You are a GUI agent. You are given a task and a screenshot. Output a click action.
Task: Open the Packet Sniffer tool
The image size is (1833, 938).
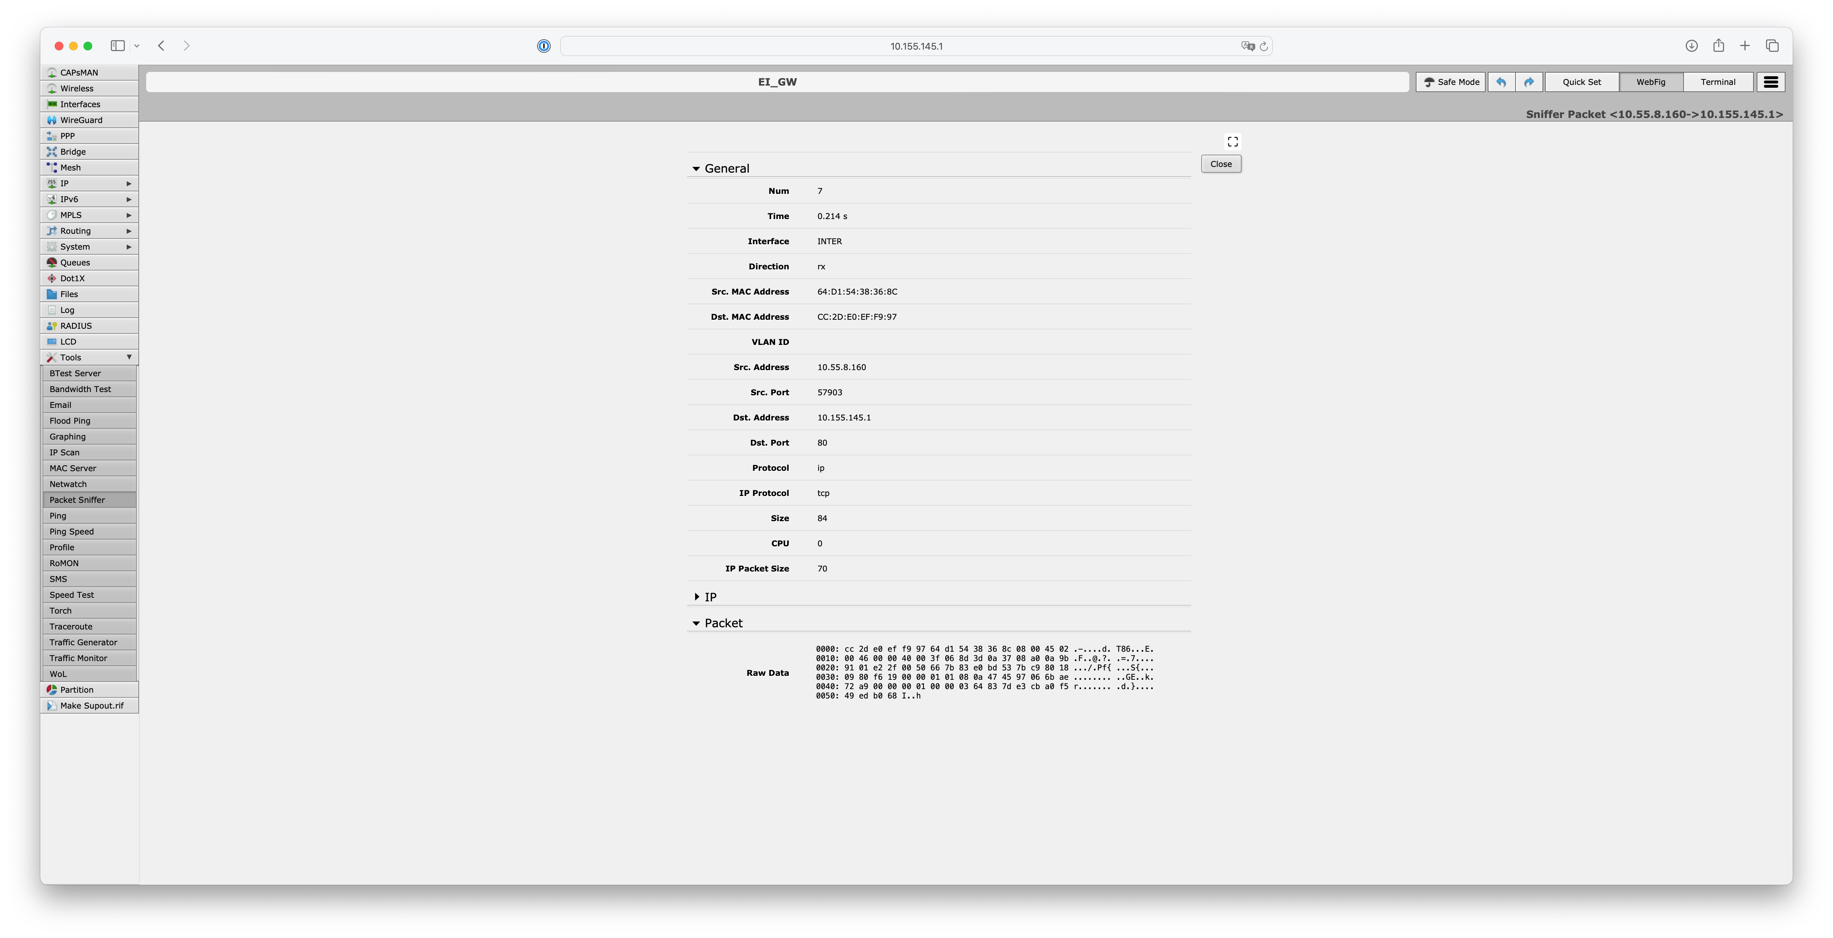coord(77,499)
